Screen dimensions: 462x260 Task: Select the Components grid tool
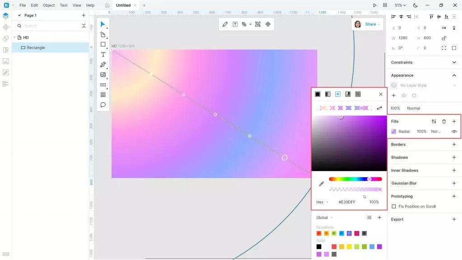pyautogui.click(x=103, y=95)
